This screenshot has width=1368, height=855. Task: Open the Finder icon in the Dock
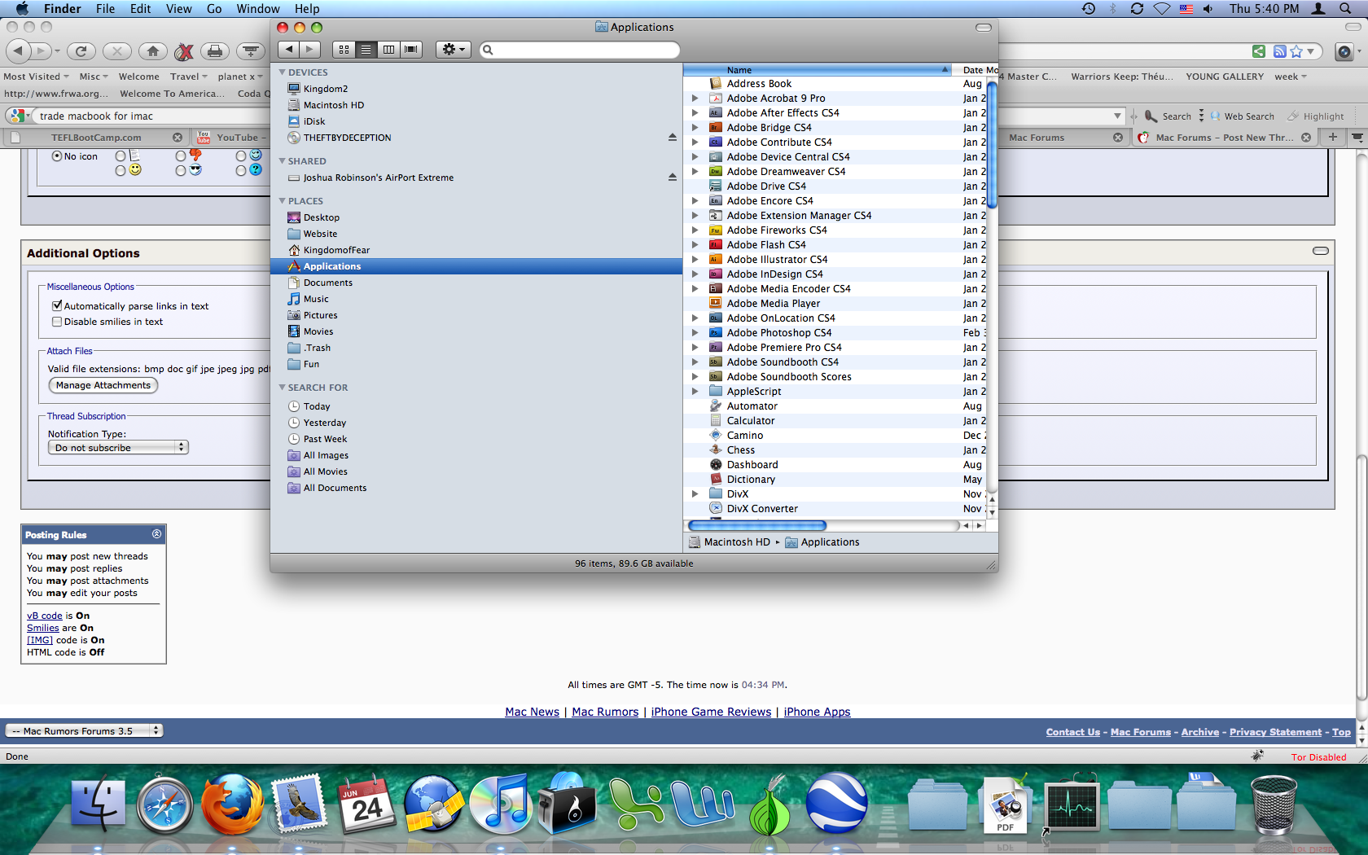(x=99, y=805)
